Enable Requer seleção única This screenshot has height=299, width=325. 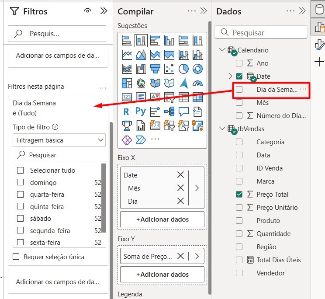16,257
